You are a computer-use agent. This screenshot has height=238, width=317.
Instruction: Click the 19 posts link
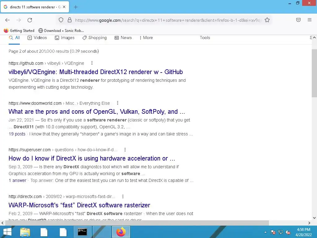pyautogui.click(x=17, y=134)
